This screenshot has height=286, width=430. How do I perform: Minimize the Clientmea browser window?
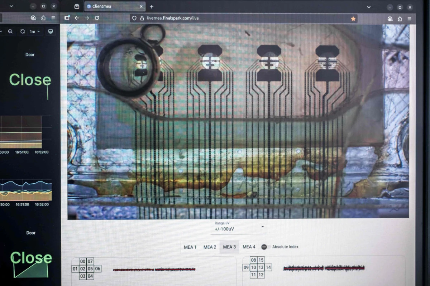click(390, 7)
